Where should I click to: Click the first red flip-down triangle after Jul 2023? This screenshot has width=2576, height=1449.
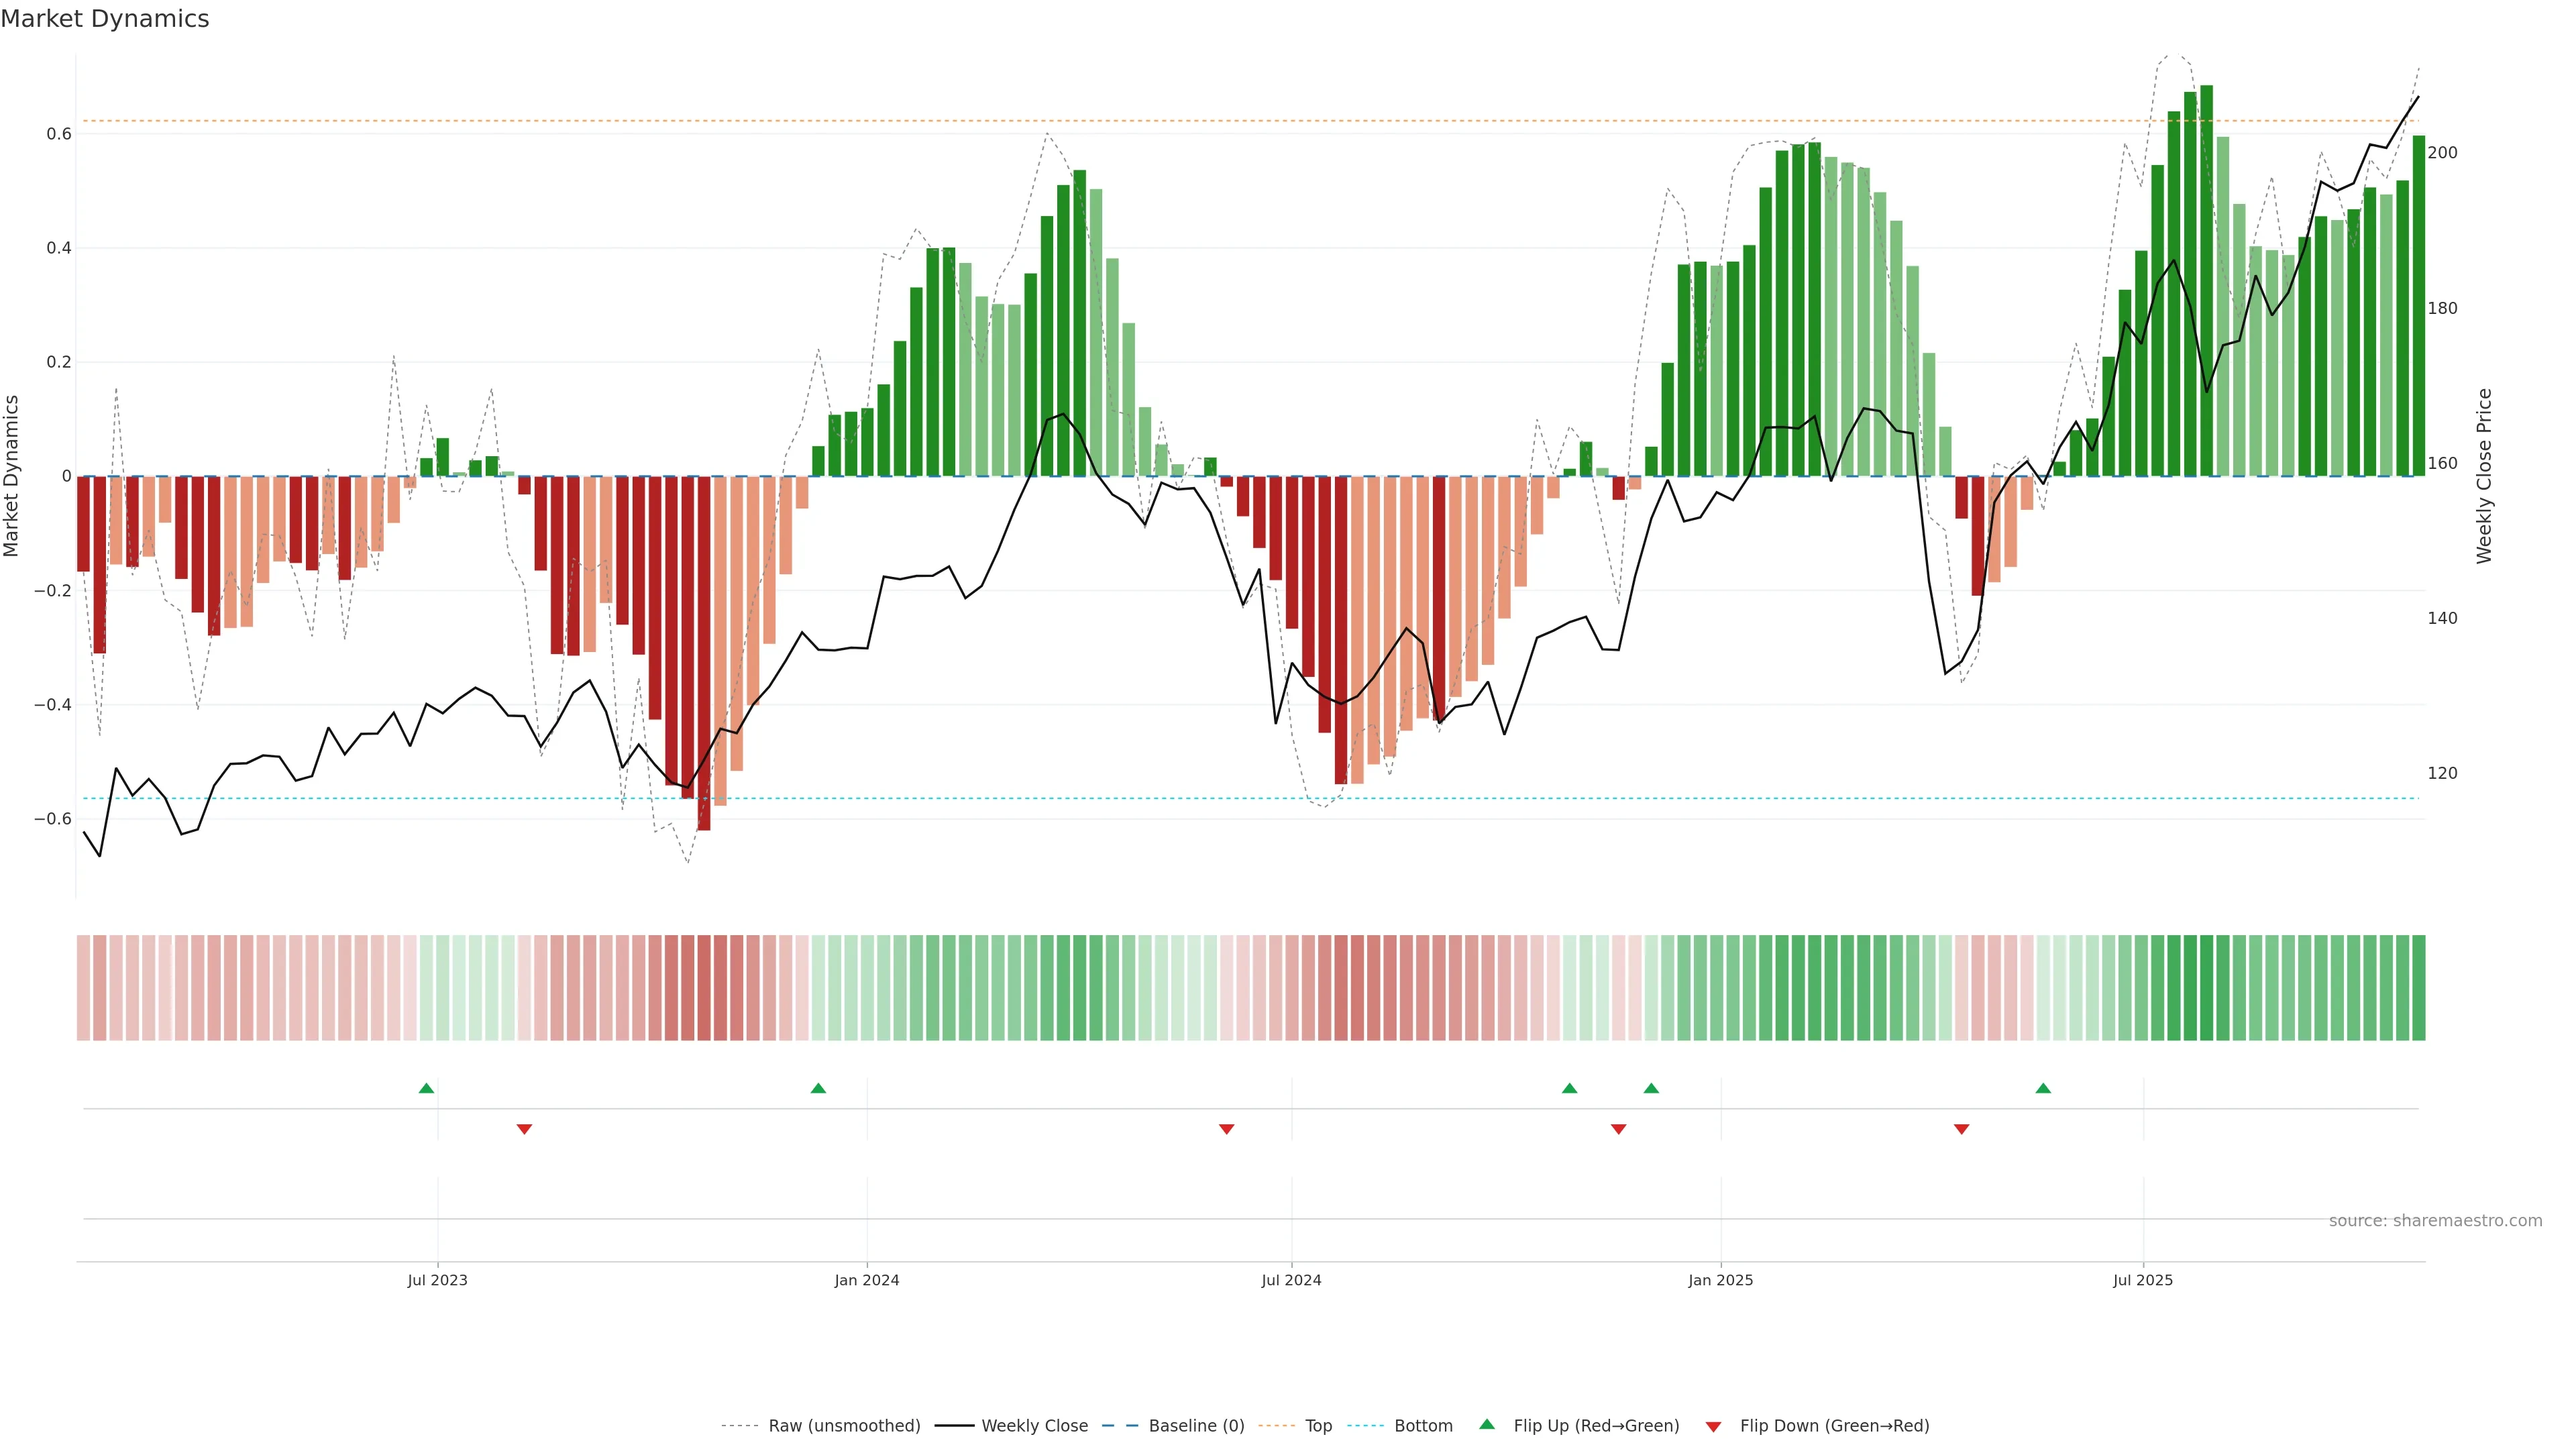click(x=524, y=1129)
